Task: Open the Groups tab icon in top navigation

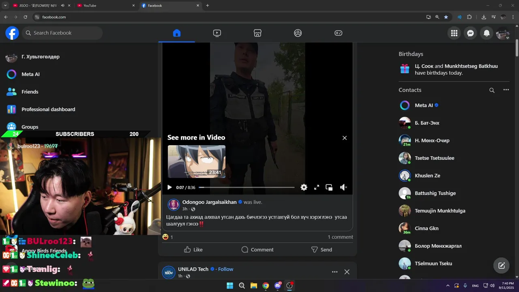Action: [x=298, y=33]
